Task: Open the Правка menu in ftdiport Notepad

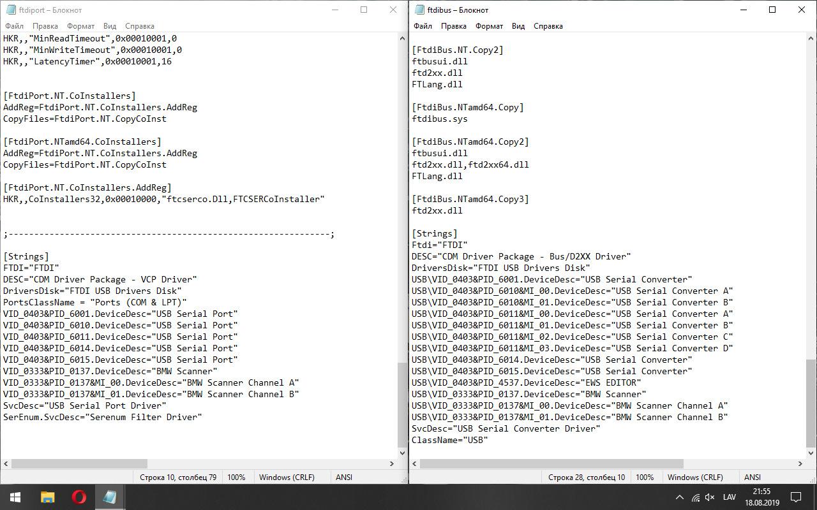Action: pyautogui.click(x=45, y=26)
